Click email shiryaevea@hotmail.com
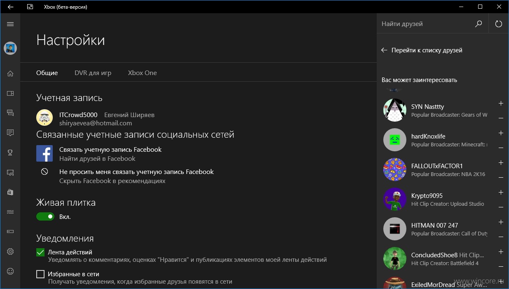Screen dimensions: 509x289 (96, 123)
